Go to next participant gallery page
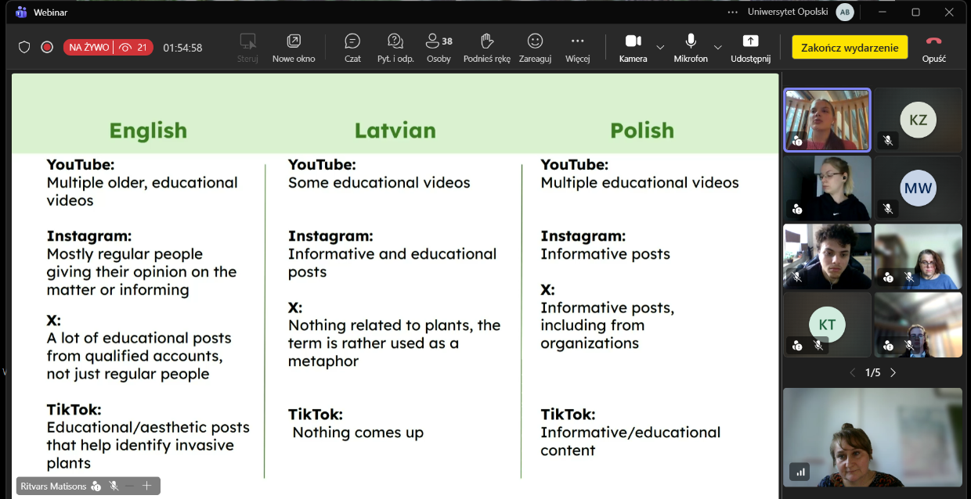Image resolution: width=971 pixels, height=499 pixels. pyautogui.click(x=893, y=373)
